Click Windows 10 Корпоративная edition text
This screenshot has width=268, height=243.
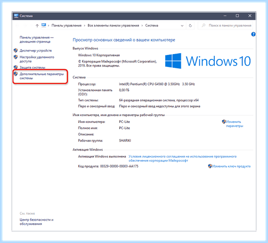[99, 55]
